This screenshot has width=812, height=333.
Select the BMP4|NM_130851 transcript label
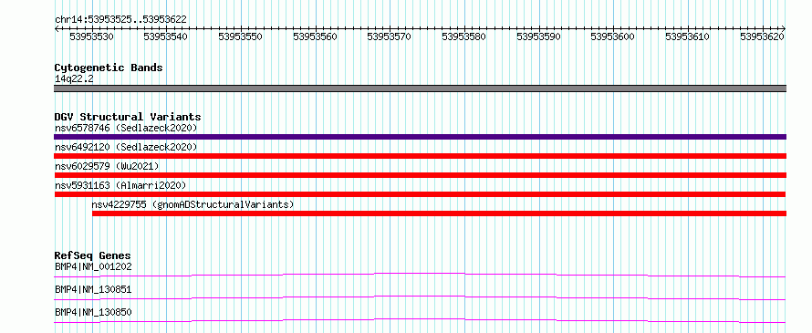[x=93, y=289]
